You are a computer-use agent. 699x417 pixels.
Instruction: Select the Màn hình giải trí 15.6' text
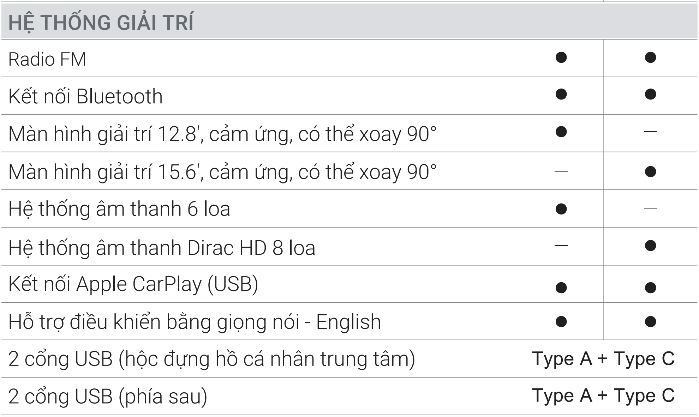tap(222, 172)
